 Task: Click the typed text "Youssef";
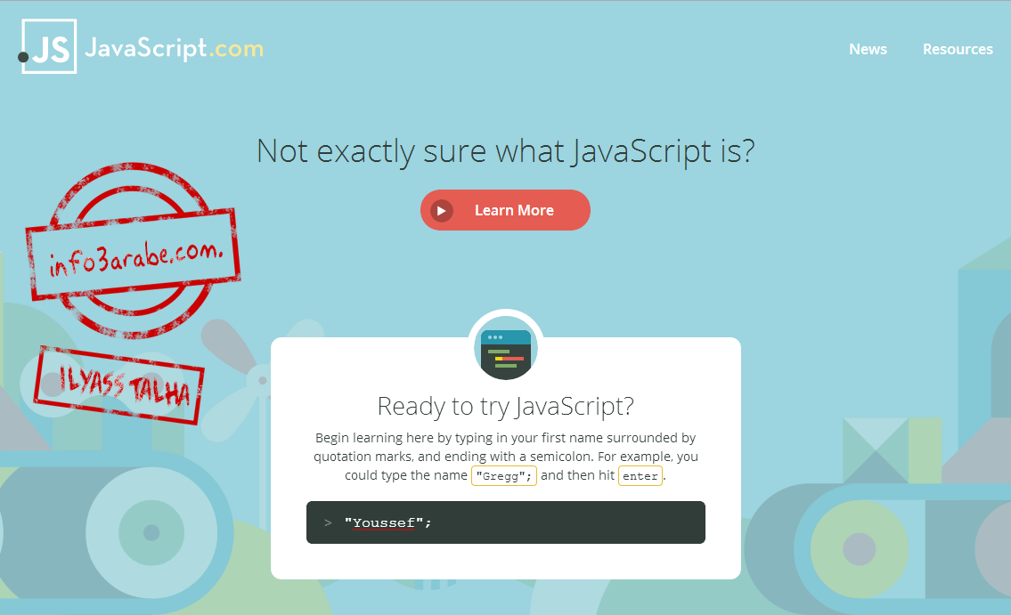coord(387,523)
